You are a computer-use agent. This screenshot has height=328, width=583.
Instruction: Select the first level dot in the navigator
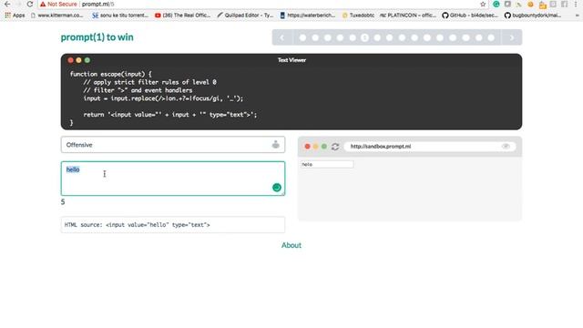click(302, 37)
